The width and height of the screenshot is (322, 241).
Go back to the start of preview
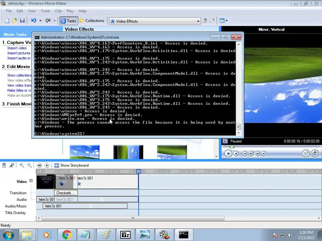pos(245,153)
